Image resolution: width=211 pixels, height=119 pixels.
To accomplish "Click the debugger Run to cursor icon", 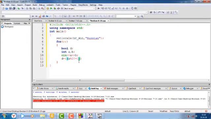I will coord(102,8).
